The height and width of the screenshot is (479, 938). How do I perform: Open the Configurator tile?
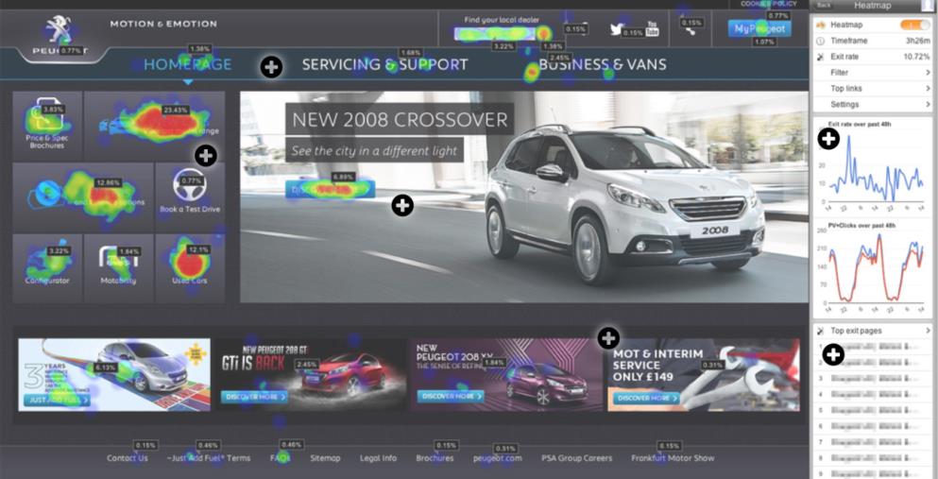[47, 268]
